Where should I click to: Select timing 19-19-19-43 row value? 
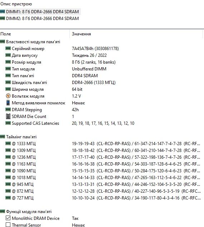[x=136, y=144]
